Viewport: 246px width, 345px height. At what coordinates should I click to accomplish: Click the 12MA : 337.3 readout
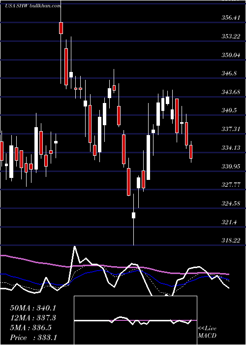pos(33,318)
